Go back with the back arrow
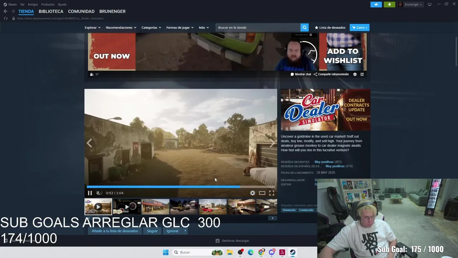The width and height of the screenshot is (458, 258). pos(5,11)
